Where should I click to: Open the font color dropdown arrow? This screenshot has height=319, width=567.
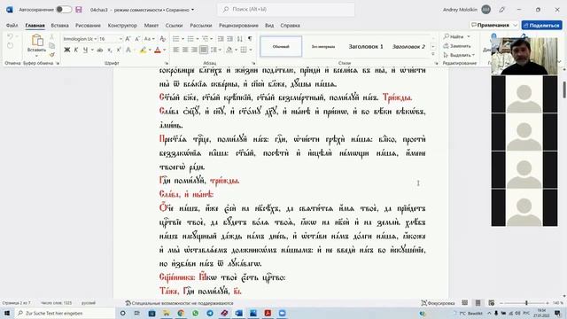(x=165, y=50)
